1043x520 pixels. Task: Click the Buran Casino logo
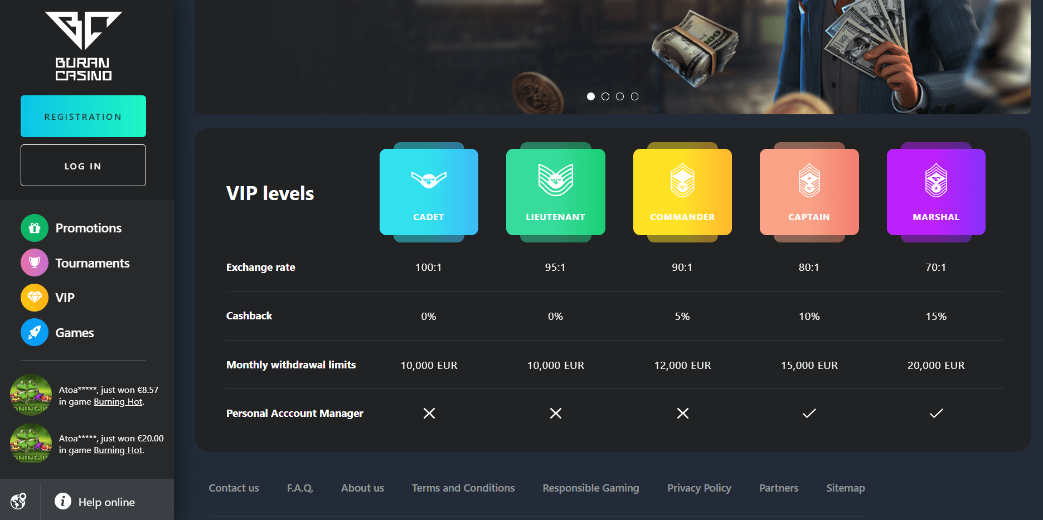(x=84, y=46)
